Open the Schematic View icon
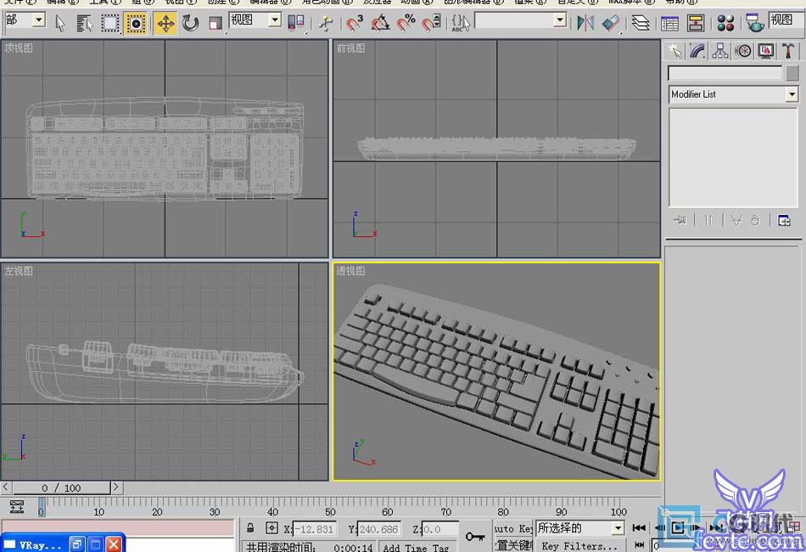The height and width of the screenshot is (552, 806). 696,23
